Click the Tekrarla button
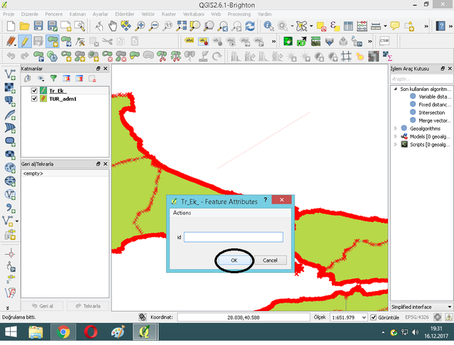Screen dimensions: 454x345 [88, 306]
